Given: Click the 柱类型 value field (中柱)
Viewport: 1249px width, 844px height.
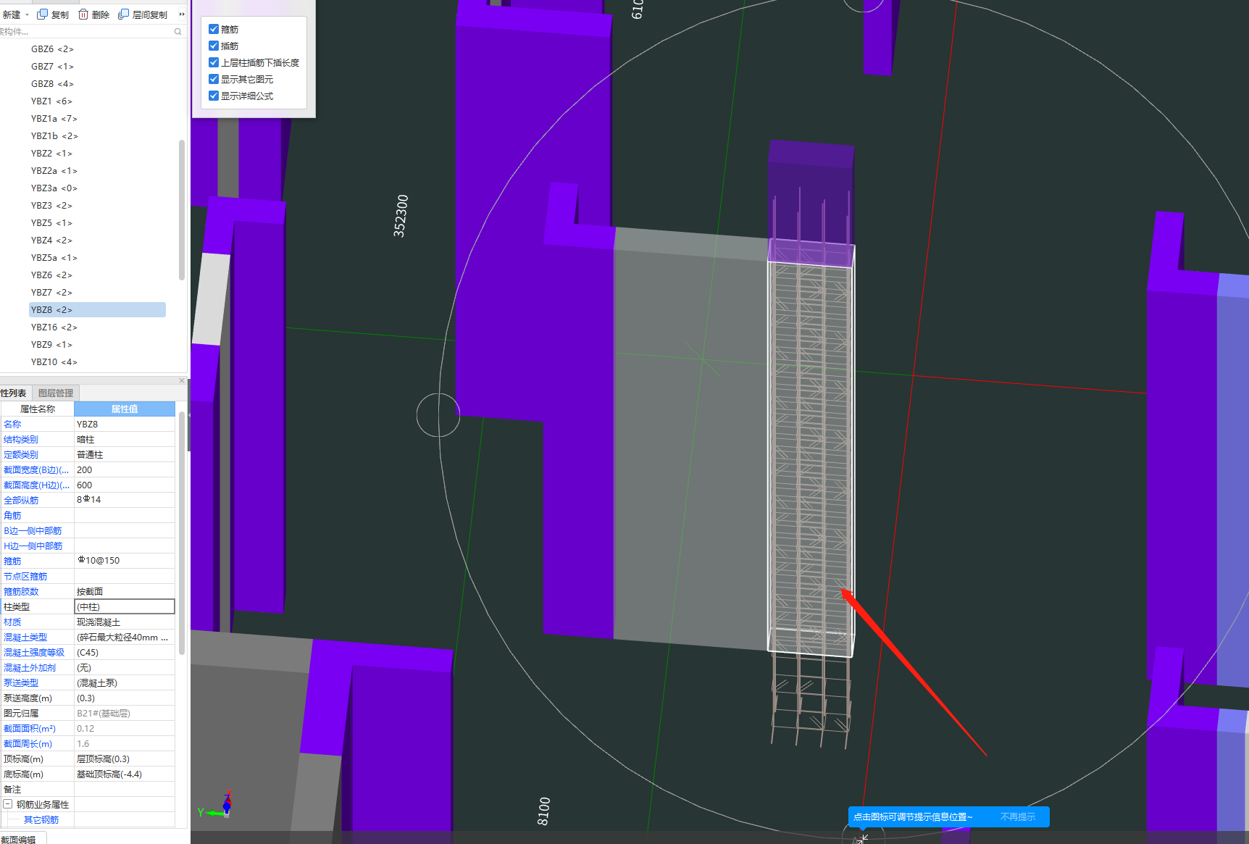Looking at the screenshot, I should (x=125, y=607).
